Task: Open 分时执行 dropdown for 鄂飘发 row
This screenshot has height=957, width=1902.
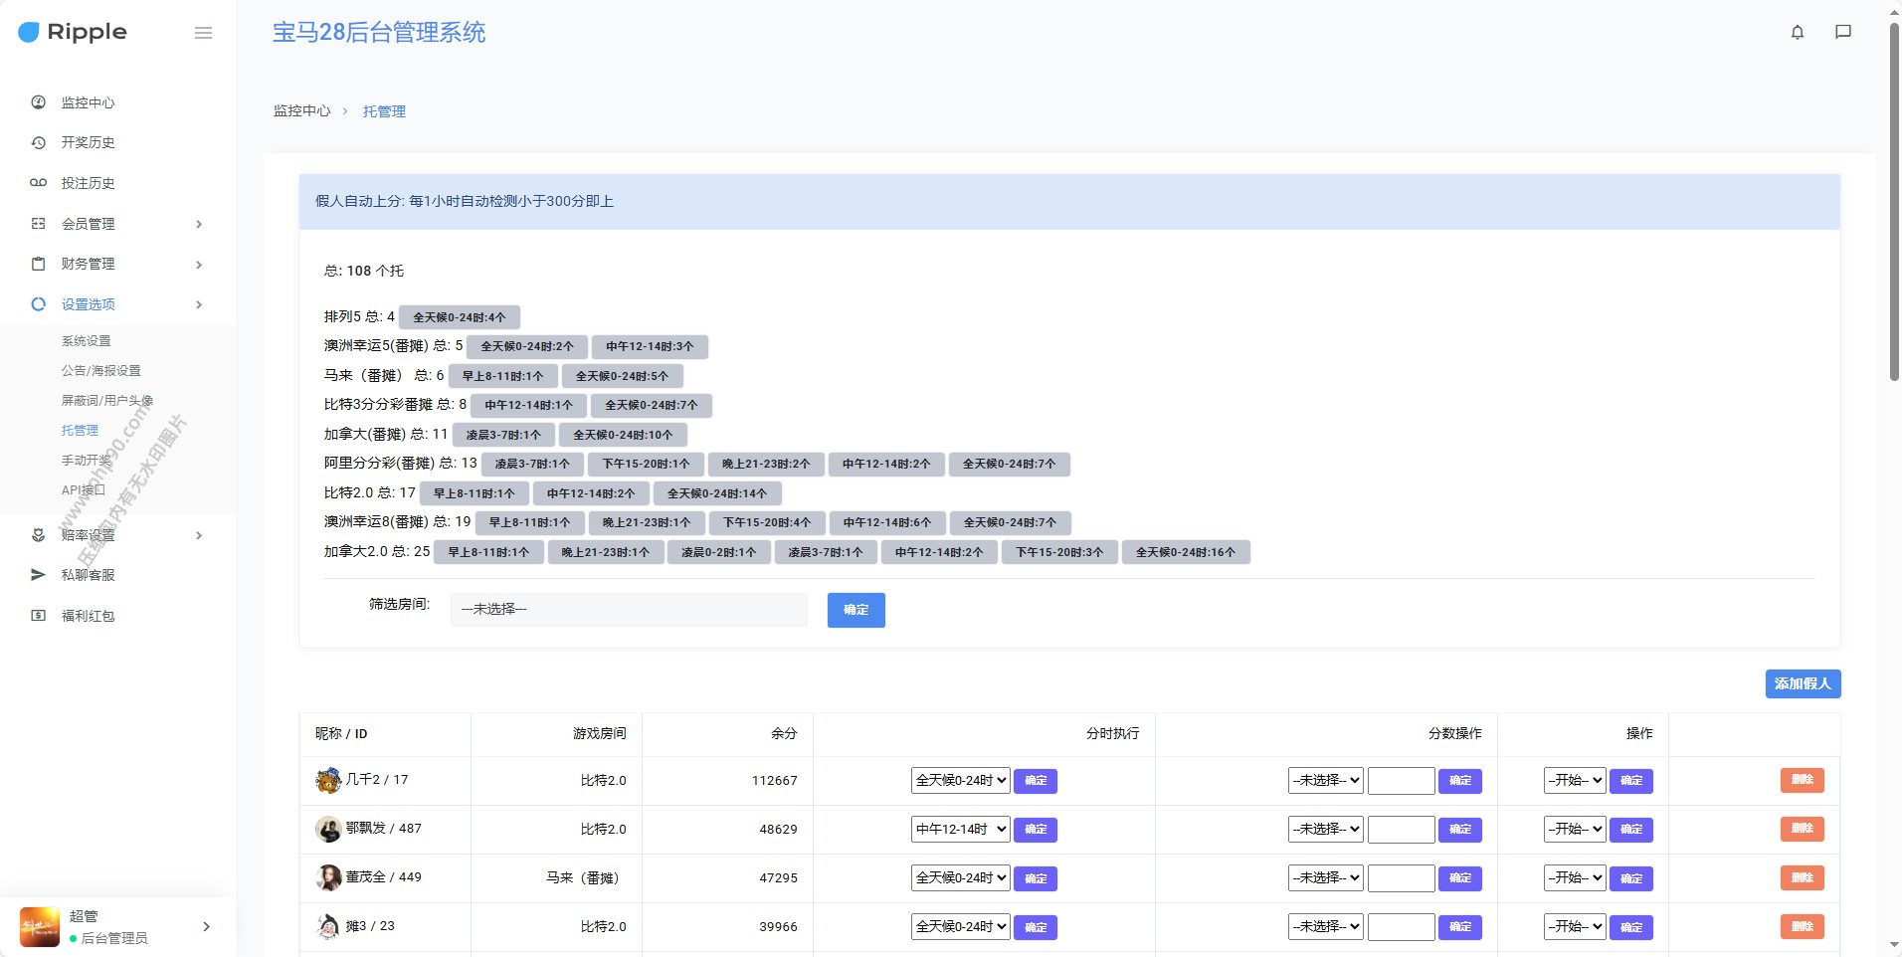Action: pyautogui.click(x=960, y=830)
